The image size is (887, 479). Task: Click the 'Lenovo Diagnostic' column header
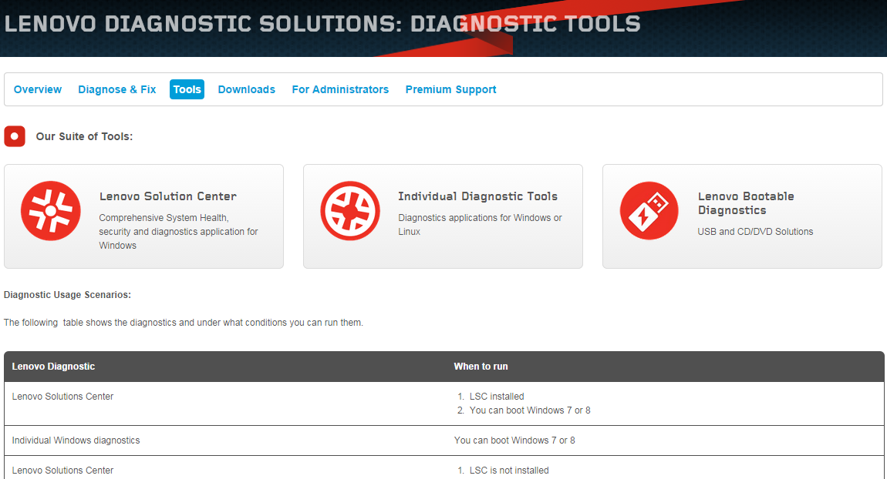pos(53,366)
